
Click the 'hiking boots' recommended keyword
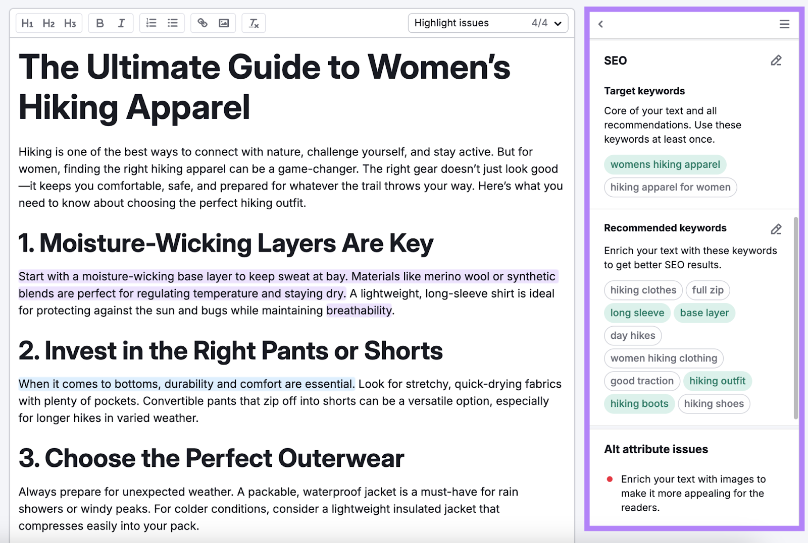point(639,403)
